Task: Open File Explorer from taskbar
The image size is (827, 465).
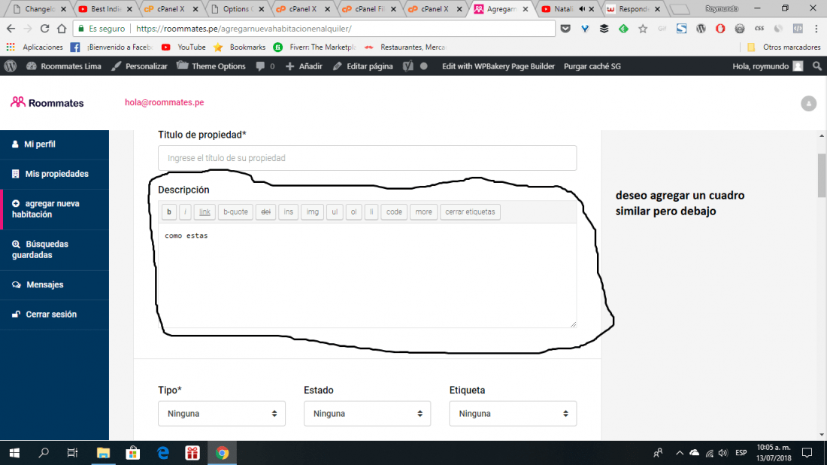Action: pyautogui.click(x=103, y=453)
